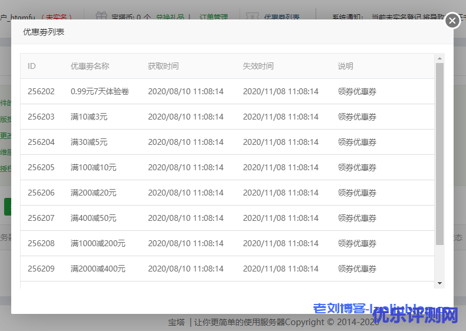The height and width of the screenshot is (331, 466).
Task: Select the 满400减50元 coupon entry
Action: [x=93, y=218]
